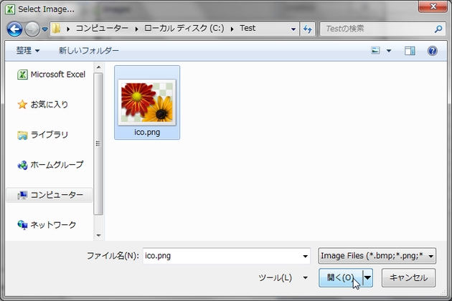This screenshot has width=452, height=301.
Task: Open the file name dropdown arrow
Action: 305,256
